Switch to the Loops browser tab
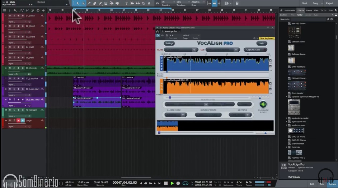Image resolution: width=338 pixels, height=188 pixels. pos(309,10)
